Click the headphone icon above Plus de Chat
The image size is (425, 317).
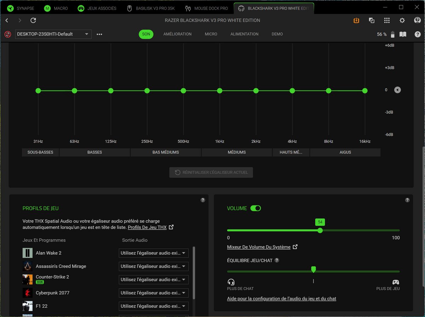click(x=231, y=282)
